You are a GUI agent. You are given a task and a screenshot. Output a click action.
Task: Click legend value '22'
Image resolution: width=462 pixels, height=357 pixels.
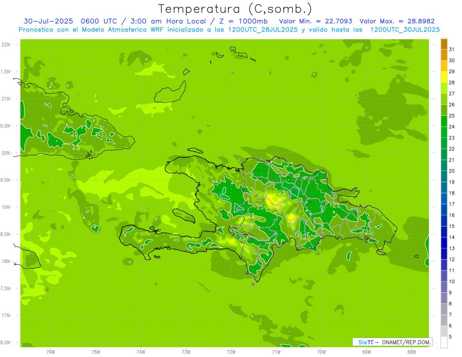[x=452, y=149]
